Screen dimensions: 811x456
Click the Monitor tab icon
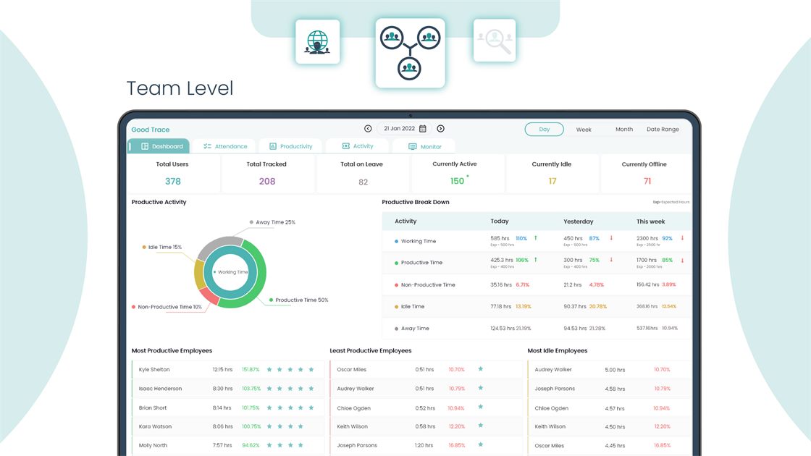coord(412,147)
